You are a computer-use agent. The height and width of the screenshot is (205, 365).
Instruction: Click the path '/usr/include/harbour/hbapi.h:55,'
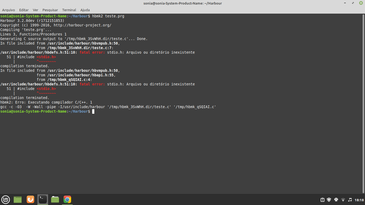click(x=81, y=75)
